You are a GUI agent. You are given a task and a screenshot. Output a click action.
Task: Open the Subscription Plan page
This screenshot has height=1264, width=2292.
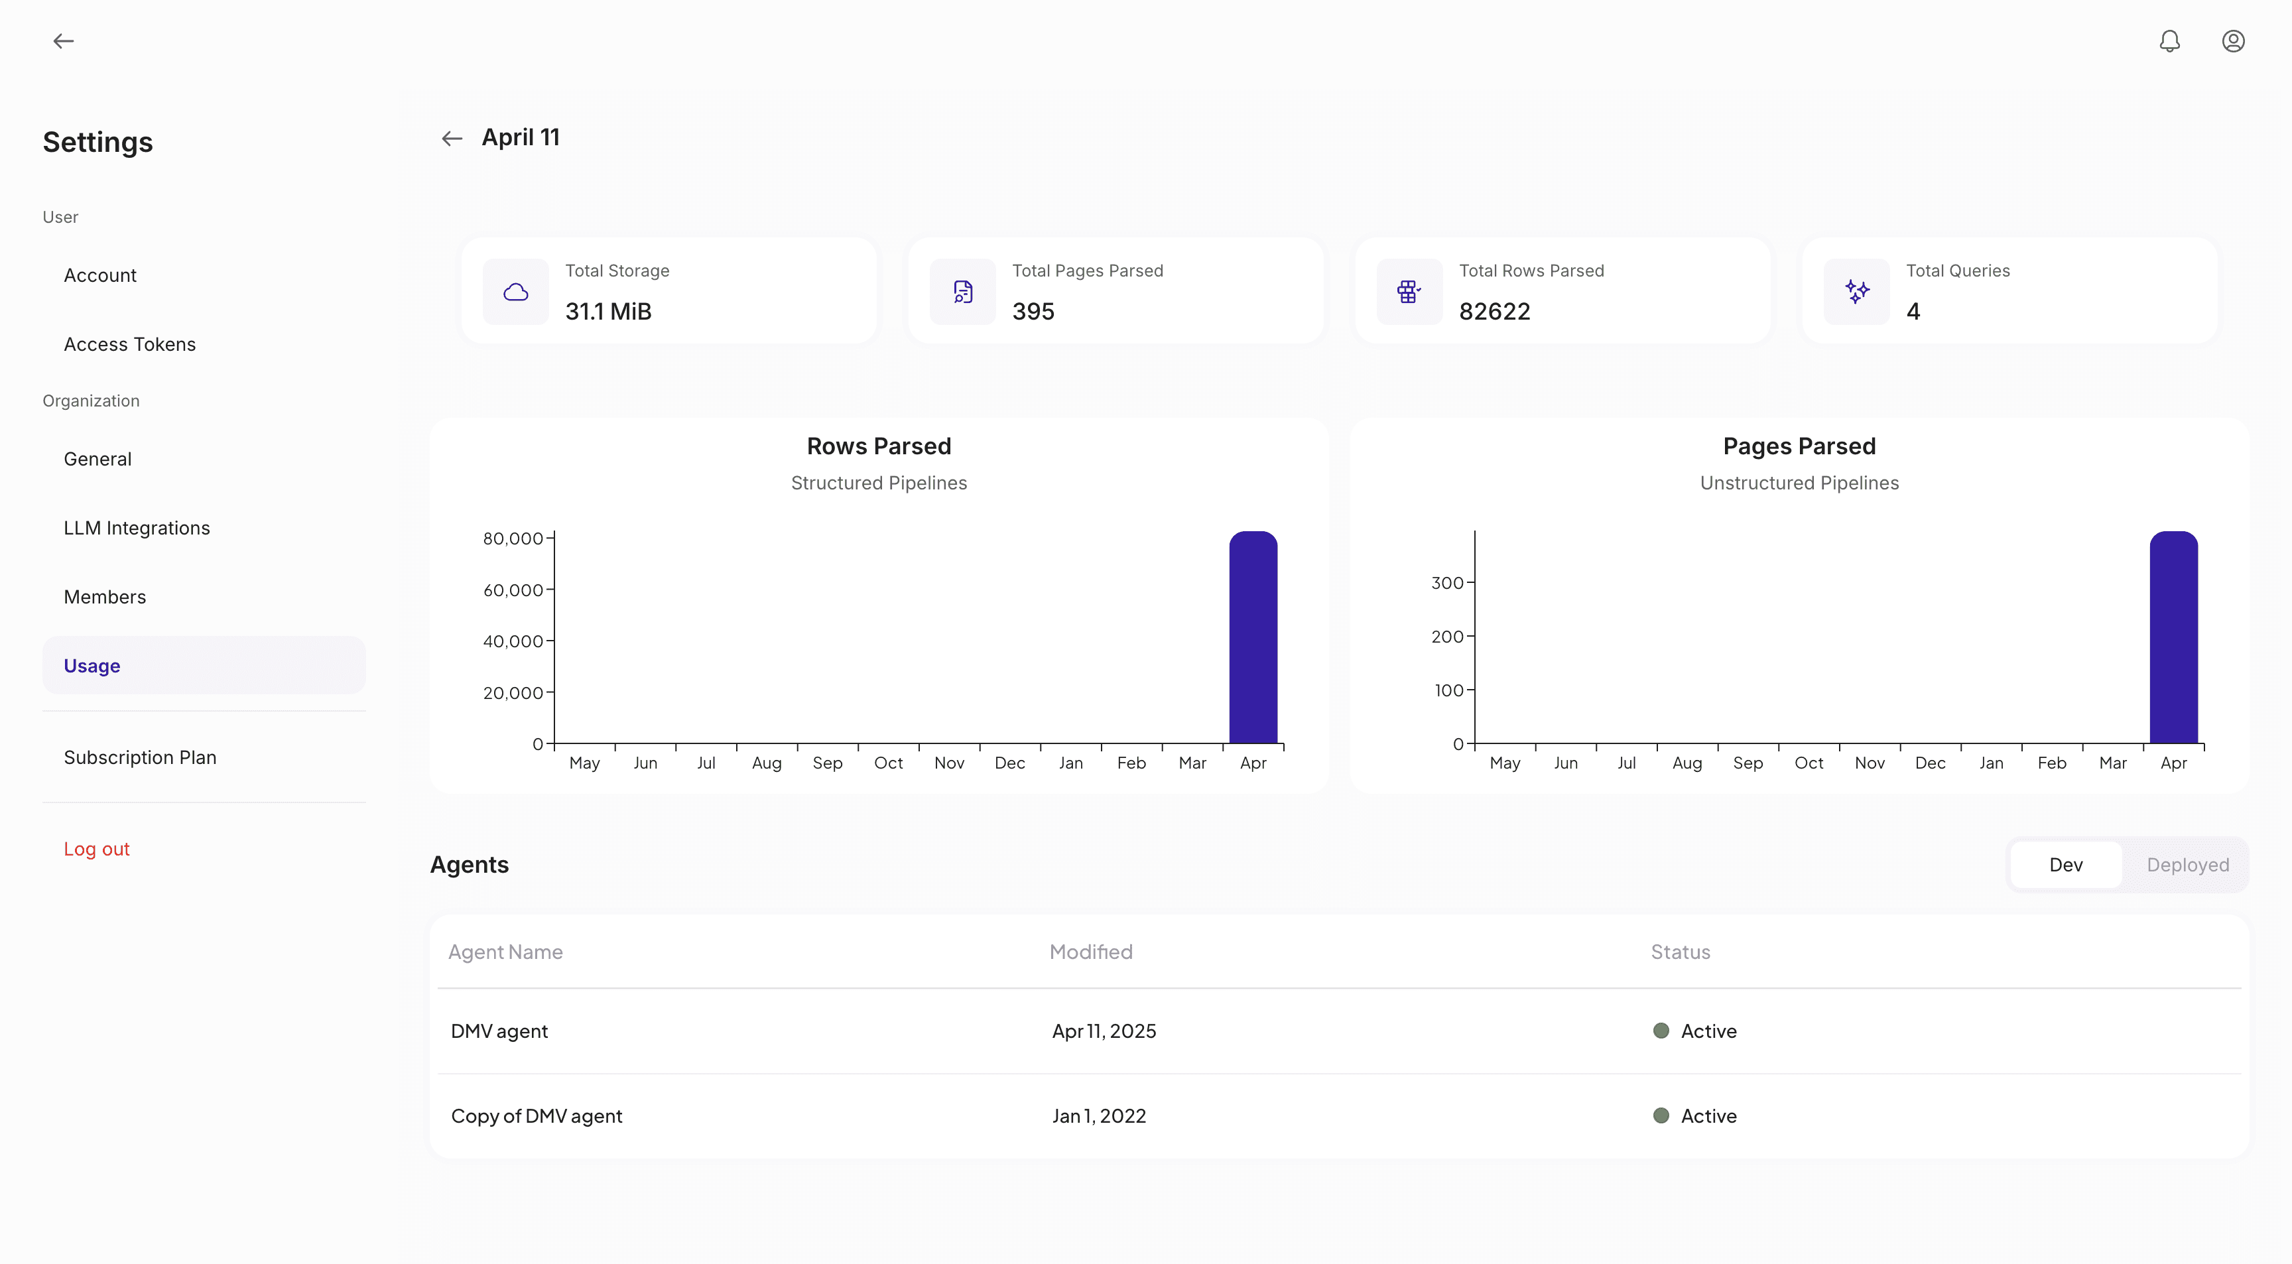click(x=140, y=757)
